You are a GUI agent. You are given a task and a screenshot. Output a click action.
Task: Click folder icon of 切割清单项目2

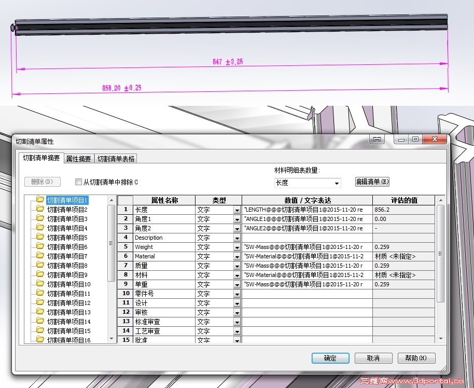pyautogui.click(x=40, y=209)
